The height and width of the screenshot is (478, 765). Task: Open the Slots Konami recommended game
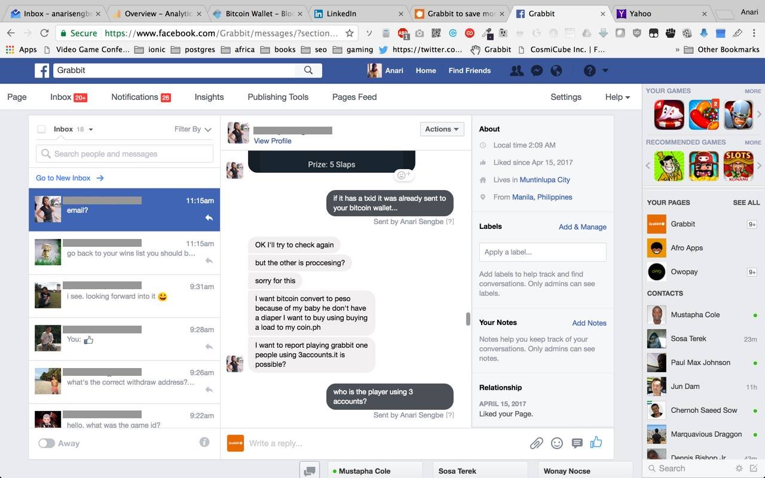click(x=739, y=166)
